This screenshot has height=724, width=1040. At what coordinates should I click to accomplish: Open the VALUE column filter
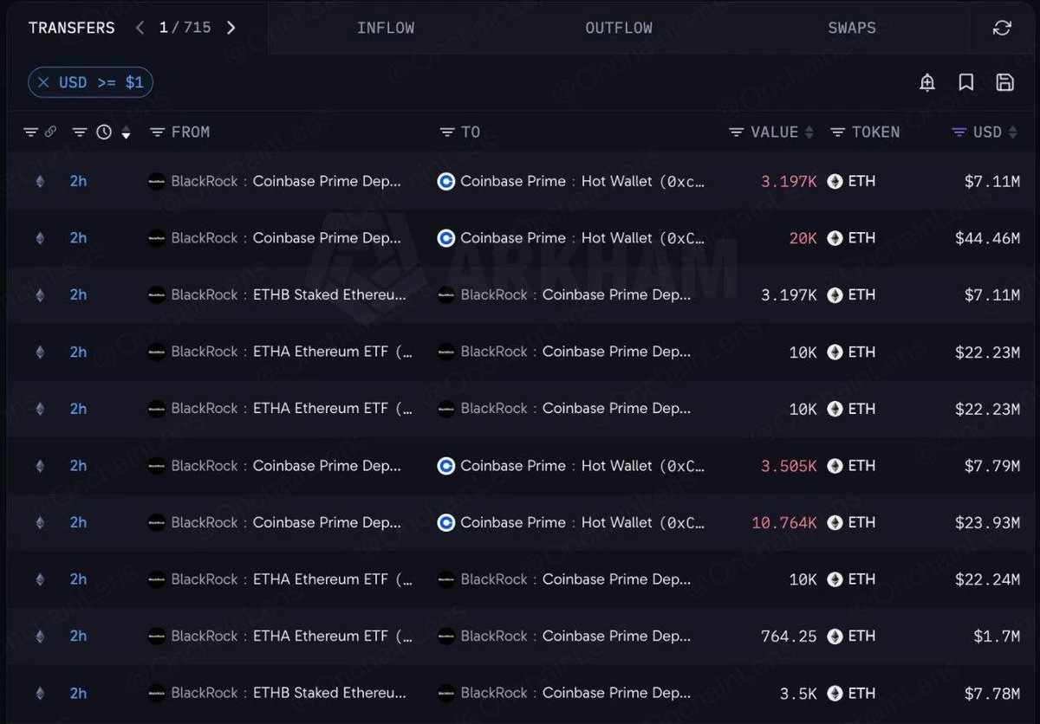click(x=736, y=133)
